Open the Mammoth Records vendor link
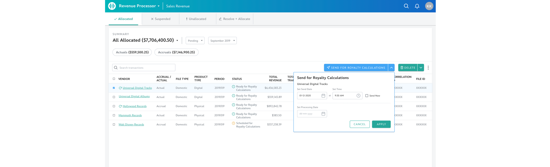The image size is (550, 167). click(130, 115)
